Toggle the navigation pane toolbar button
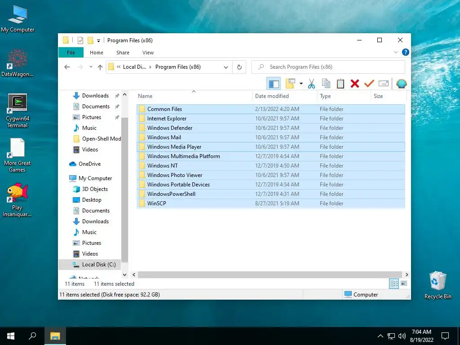This screenshot has width=460, height=345. point(274,84)
